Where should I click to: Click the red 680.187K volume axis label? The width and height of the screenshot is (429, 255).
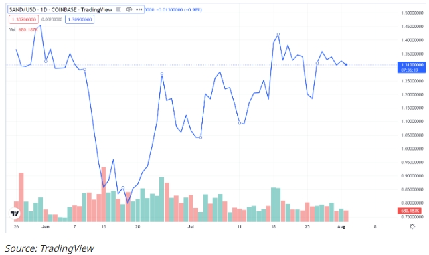410,211
